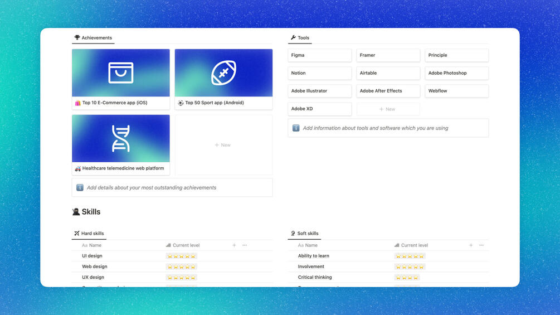560x315 pixels.
Task: Switch to the Hard skills tab
Action: coord(89,233)
